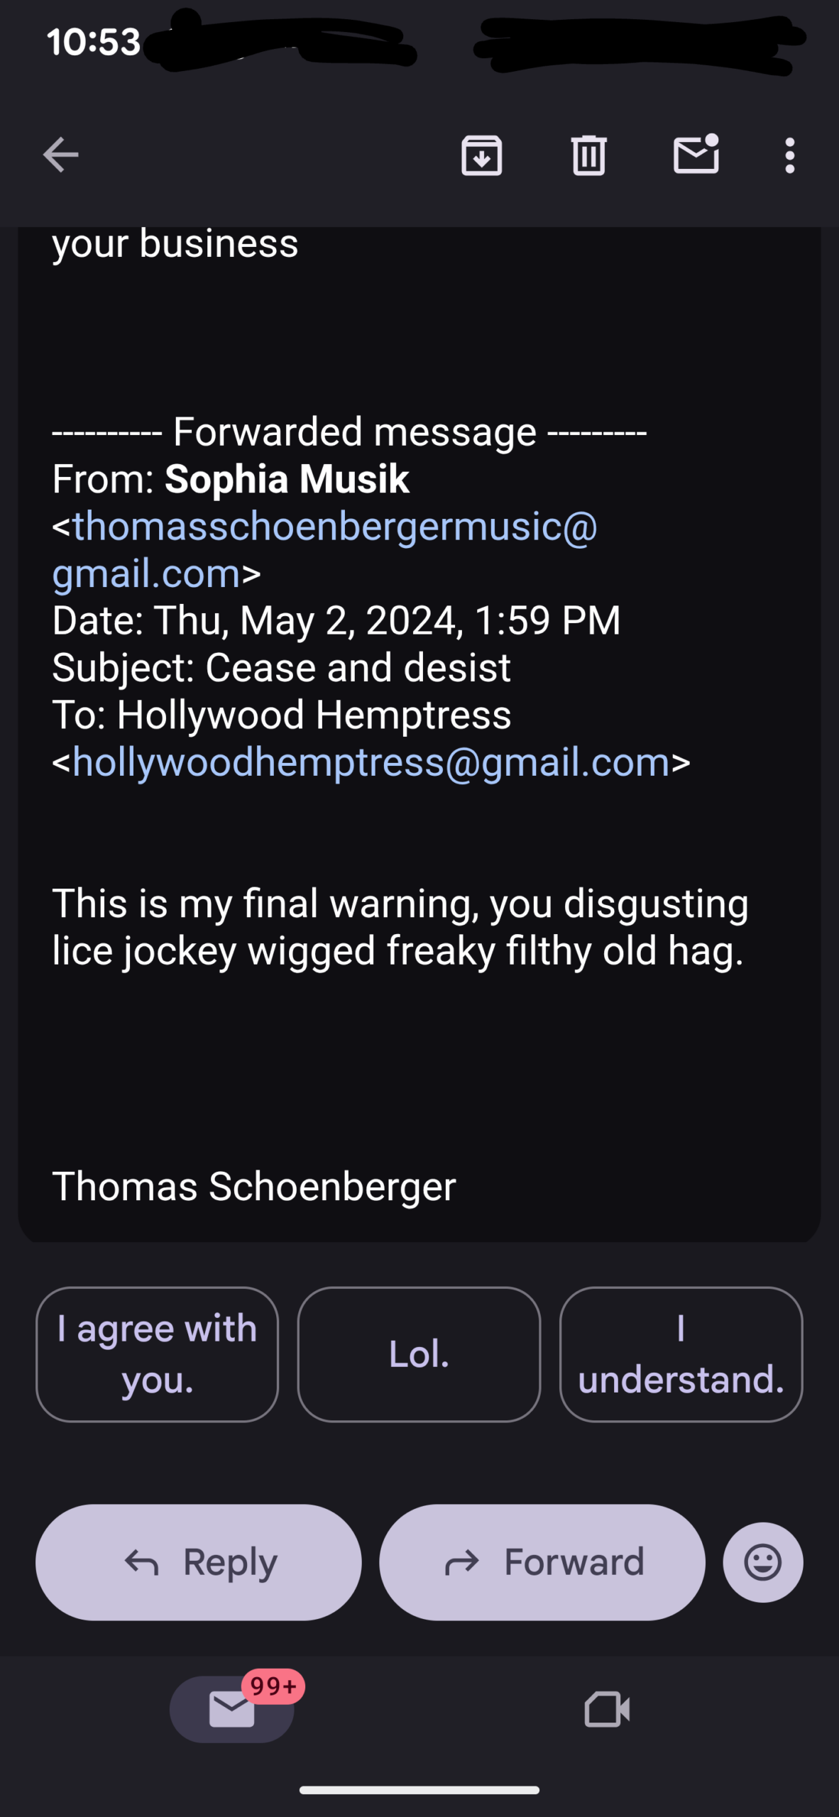
Task: Tap the "Subject: Cease and desist" line
Action: [x=281, y=668]
